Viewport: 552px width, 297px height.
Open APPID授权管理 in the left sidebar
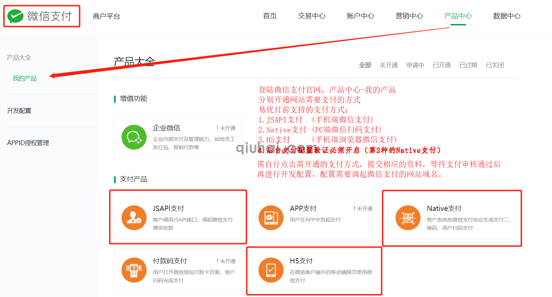(x=28, y=143)
